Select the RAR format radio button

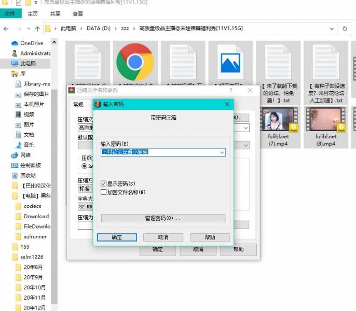click(85, 166)
